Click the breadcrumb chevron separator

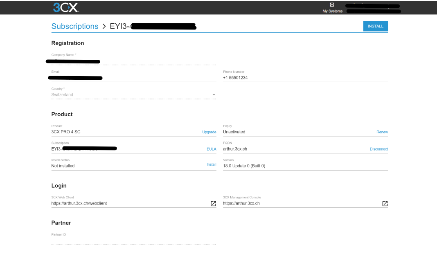[104, 26]
